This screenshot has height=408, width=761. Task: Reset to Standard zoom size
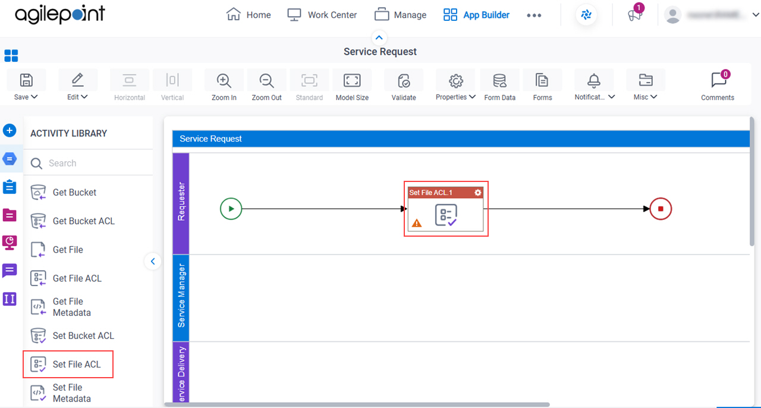click(309, 86)
